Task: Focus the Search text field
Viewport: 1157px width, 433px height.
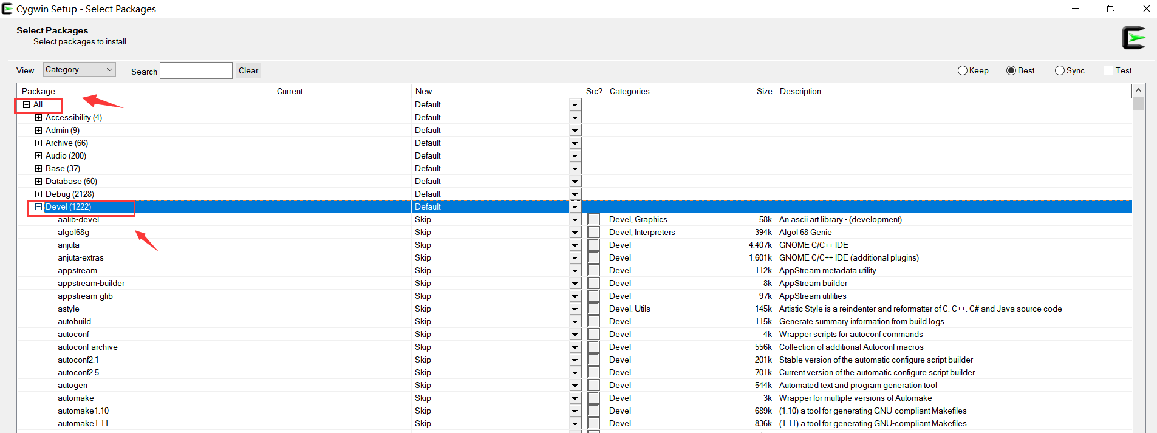Action: click(196, 70)
